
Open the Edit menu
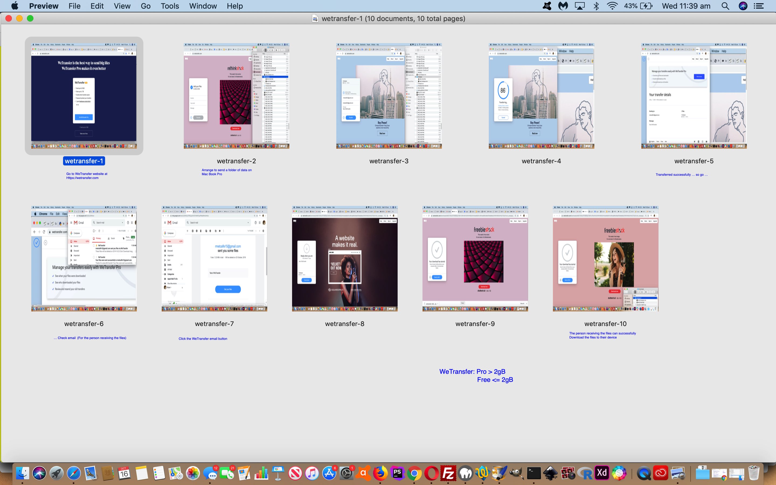[x=97, y=6]
